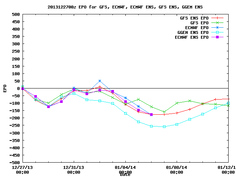This screenshot has width=236, height=177.
Task: Click the GFS EPO green X minimum near -160
Action: 164,112
